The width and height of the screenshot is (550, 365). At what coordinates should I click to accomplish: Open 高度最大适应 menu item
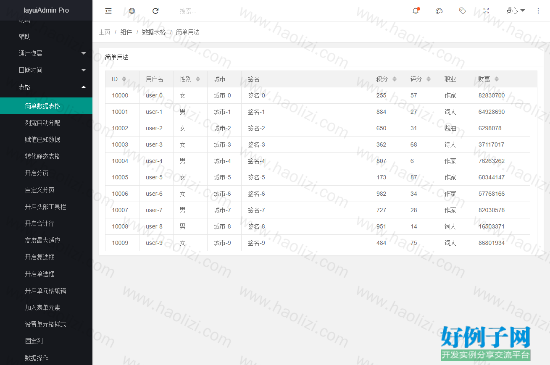[x=46, y=240]
